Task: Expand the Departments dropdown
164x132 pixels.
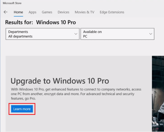Action: (42, 34)
